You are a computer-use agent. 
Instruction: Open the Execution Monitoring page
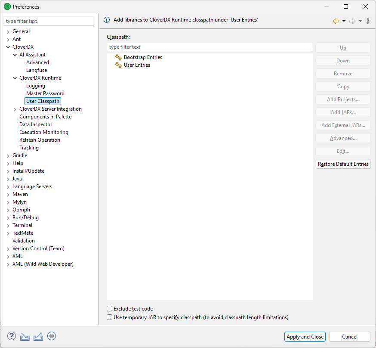pos(43,132)
